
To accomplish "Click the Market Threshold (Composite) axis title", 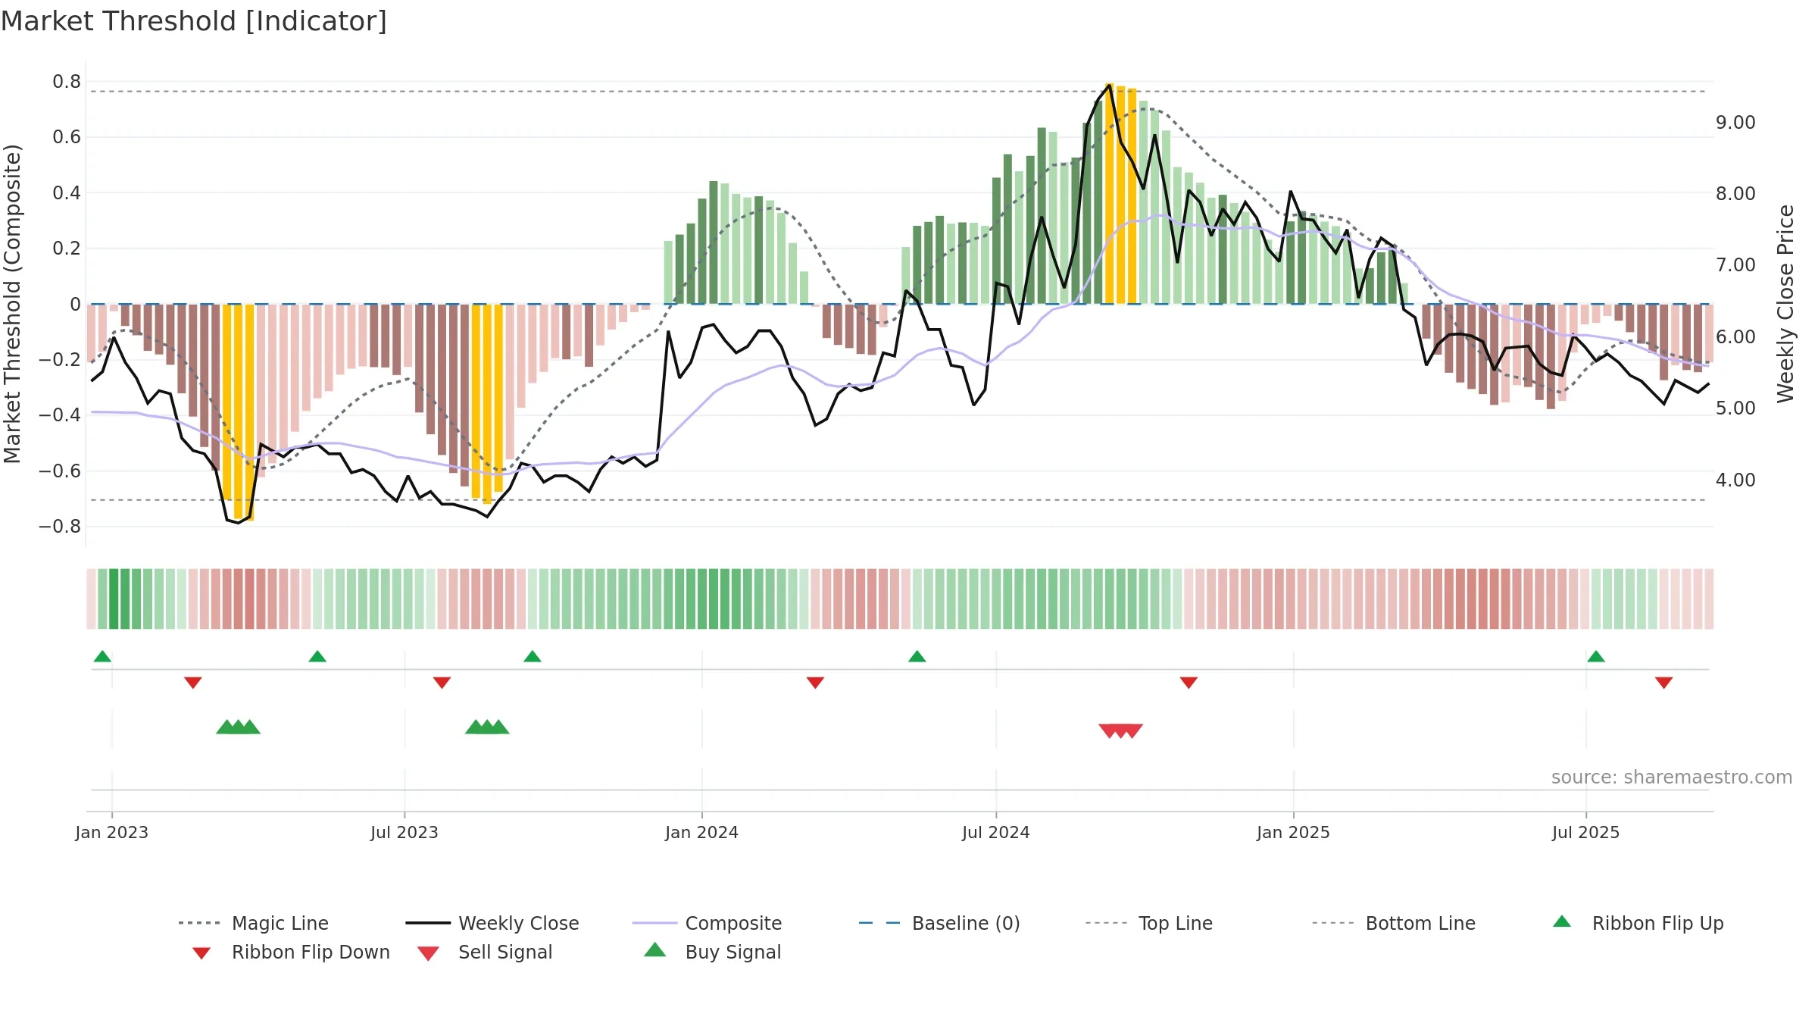I will point(12,303).
